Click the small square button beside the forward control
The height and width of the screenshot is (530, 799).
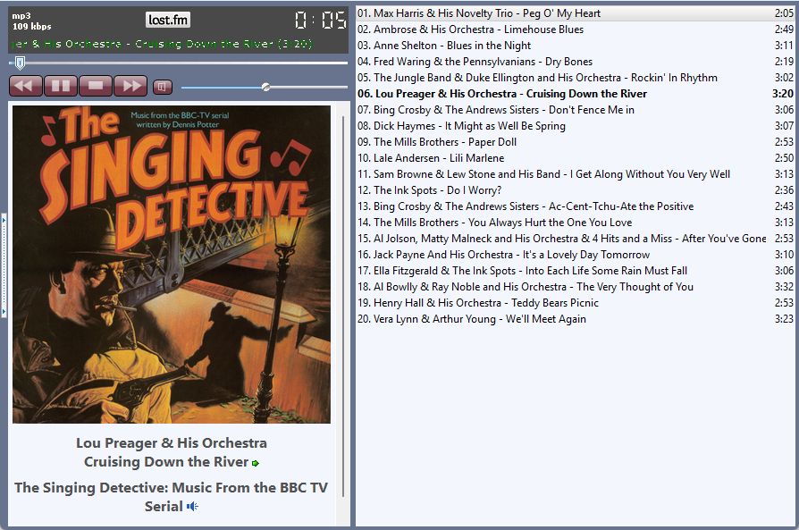(x=163, y=88)
